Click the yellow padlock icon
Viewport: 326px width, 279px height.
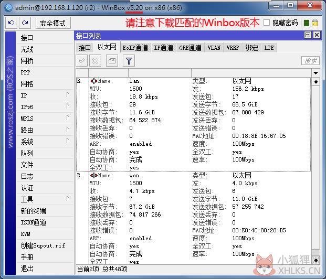click(x=315, y=23)
